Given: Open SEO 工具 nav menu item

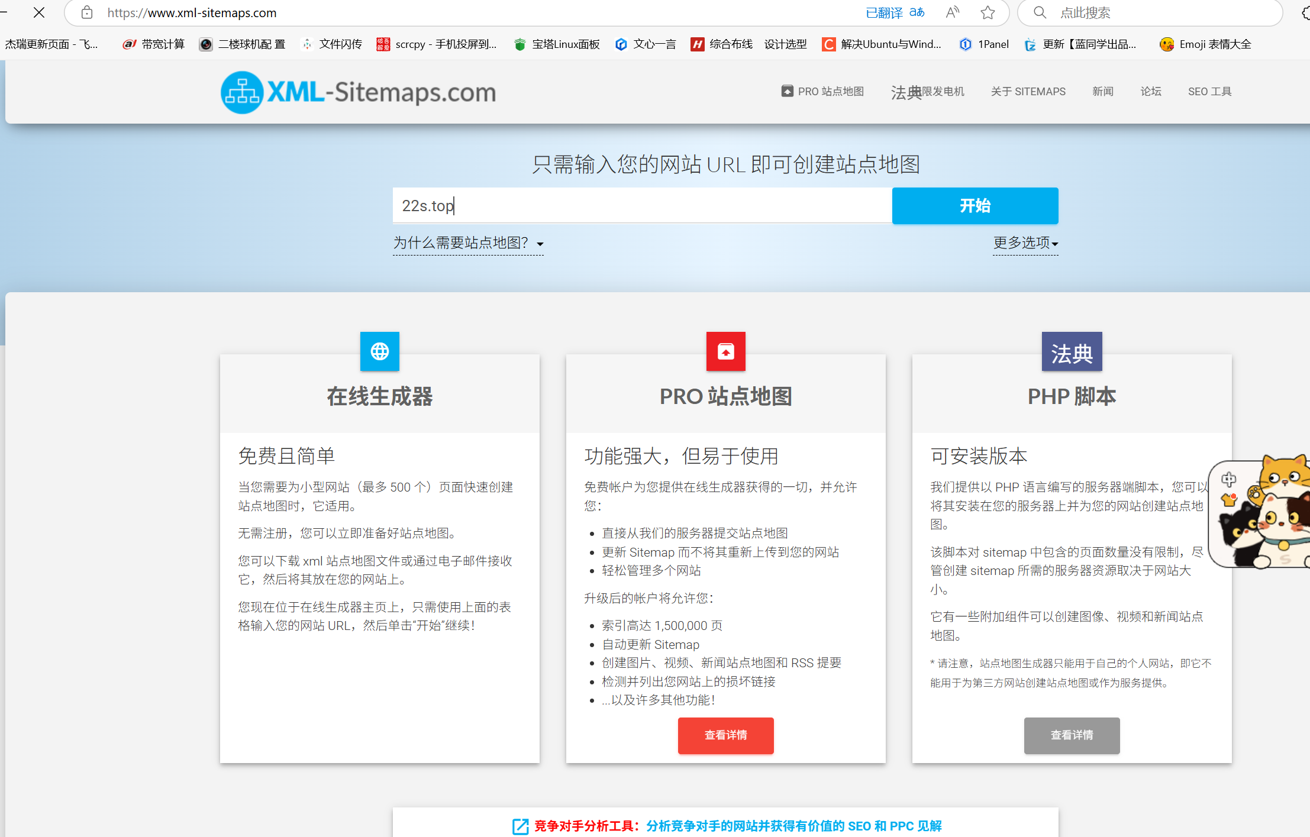Looking at the screenshot, I should click(1210, 92).
